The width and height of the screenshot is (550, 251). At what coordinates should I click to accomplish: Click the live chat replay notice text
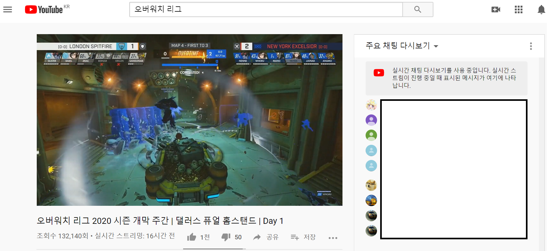coord(455,78)
